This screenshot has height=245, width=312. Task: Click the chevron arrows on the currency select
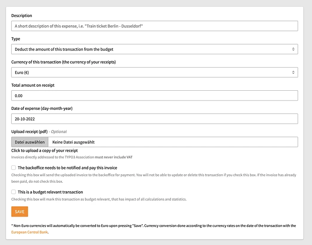[x=293, y=72]
